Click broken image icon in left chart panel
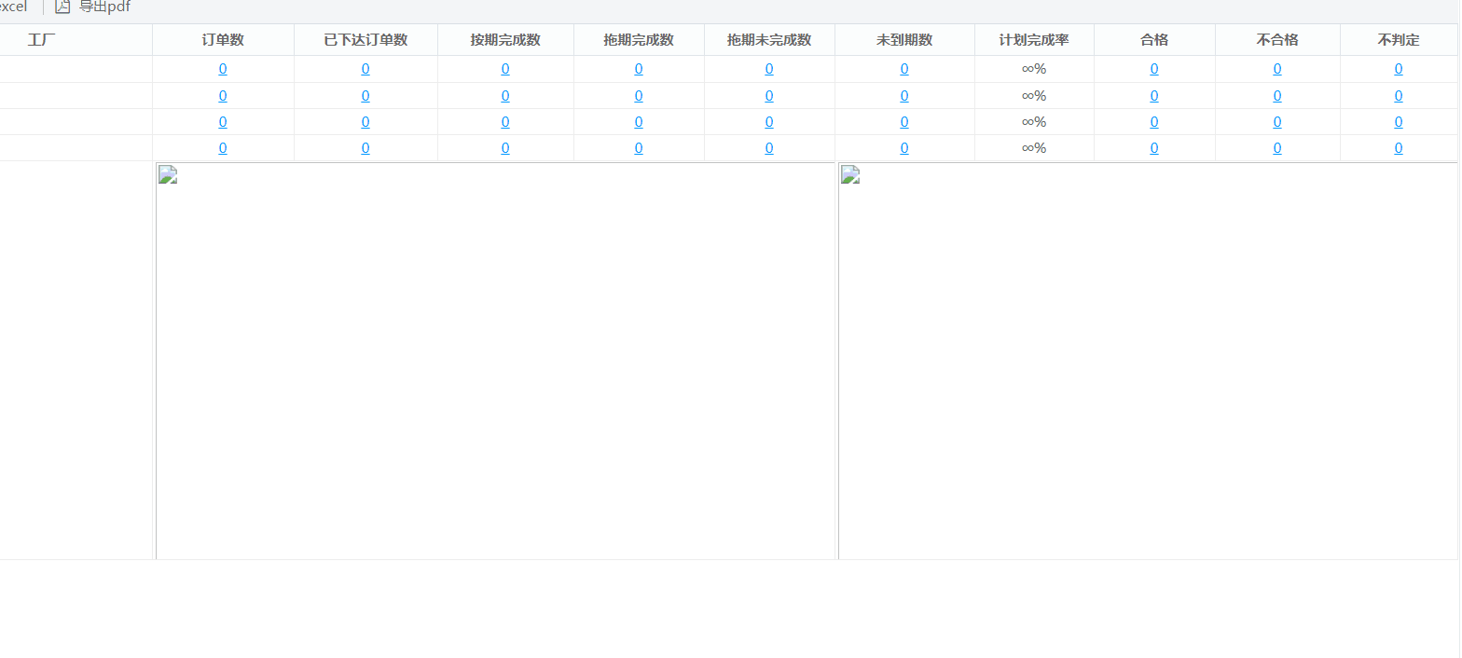Image resolution: width=1462 pixels, height=658 pixels. [168, 175]
